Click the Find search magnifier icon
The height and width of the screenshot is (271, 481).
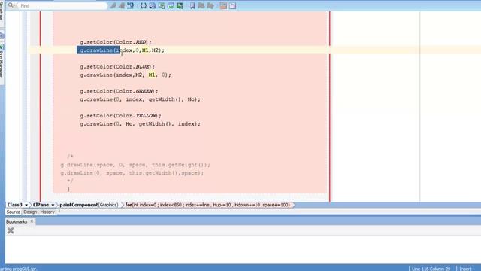point(12,5)
